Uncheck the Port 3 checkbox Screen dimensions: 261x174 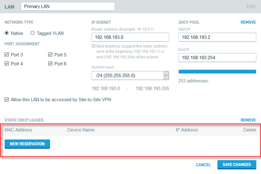(x=7, y=55)
